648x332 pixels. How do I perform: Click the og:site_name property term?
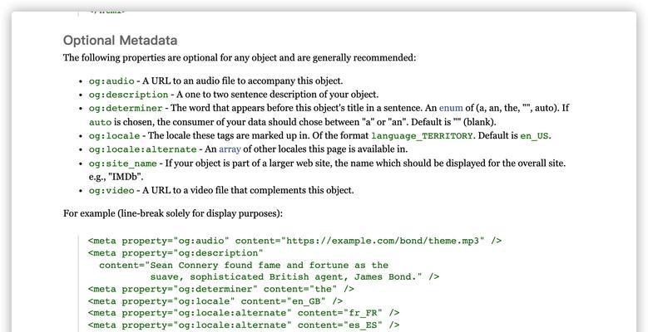tap(123, 164)
